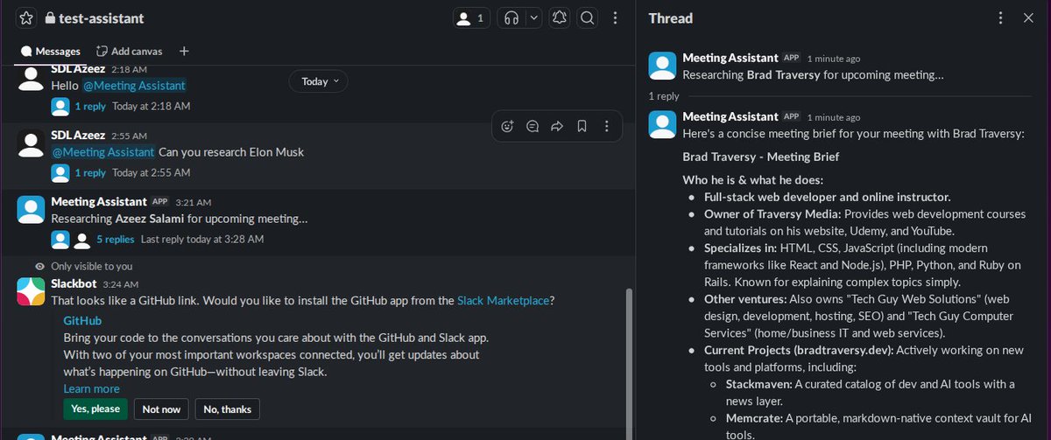Click Meeting Assistant name at 3:21 AM
This screenshot has height=440, width=1051.
point(98,201)
